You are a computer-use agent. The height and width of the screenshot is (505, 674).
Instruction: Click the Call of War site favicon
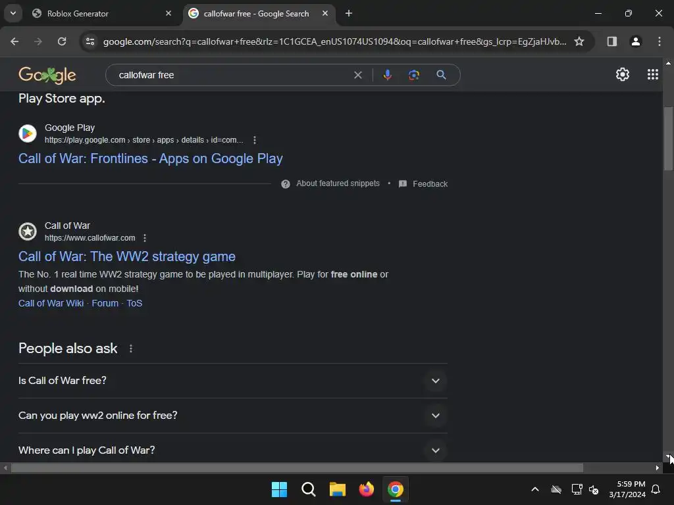point(28,231)
